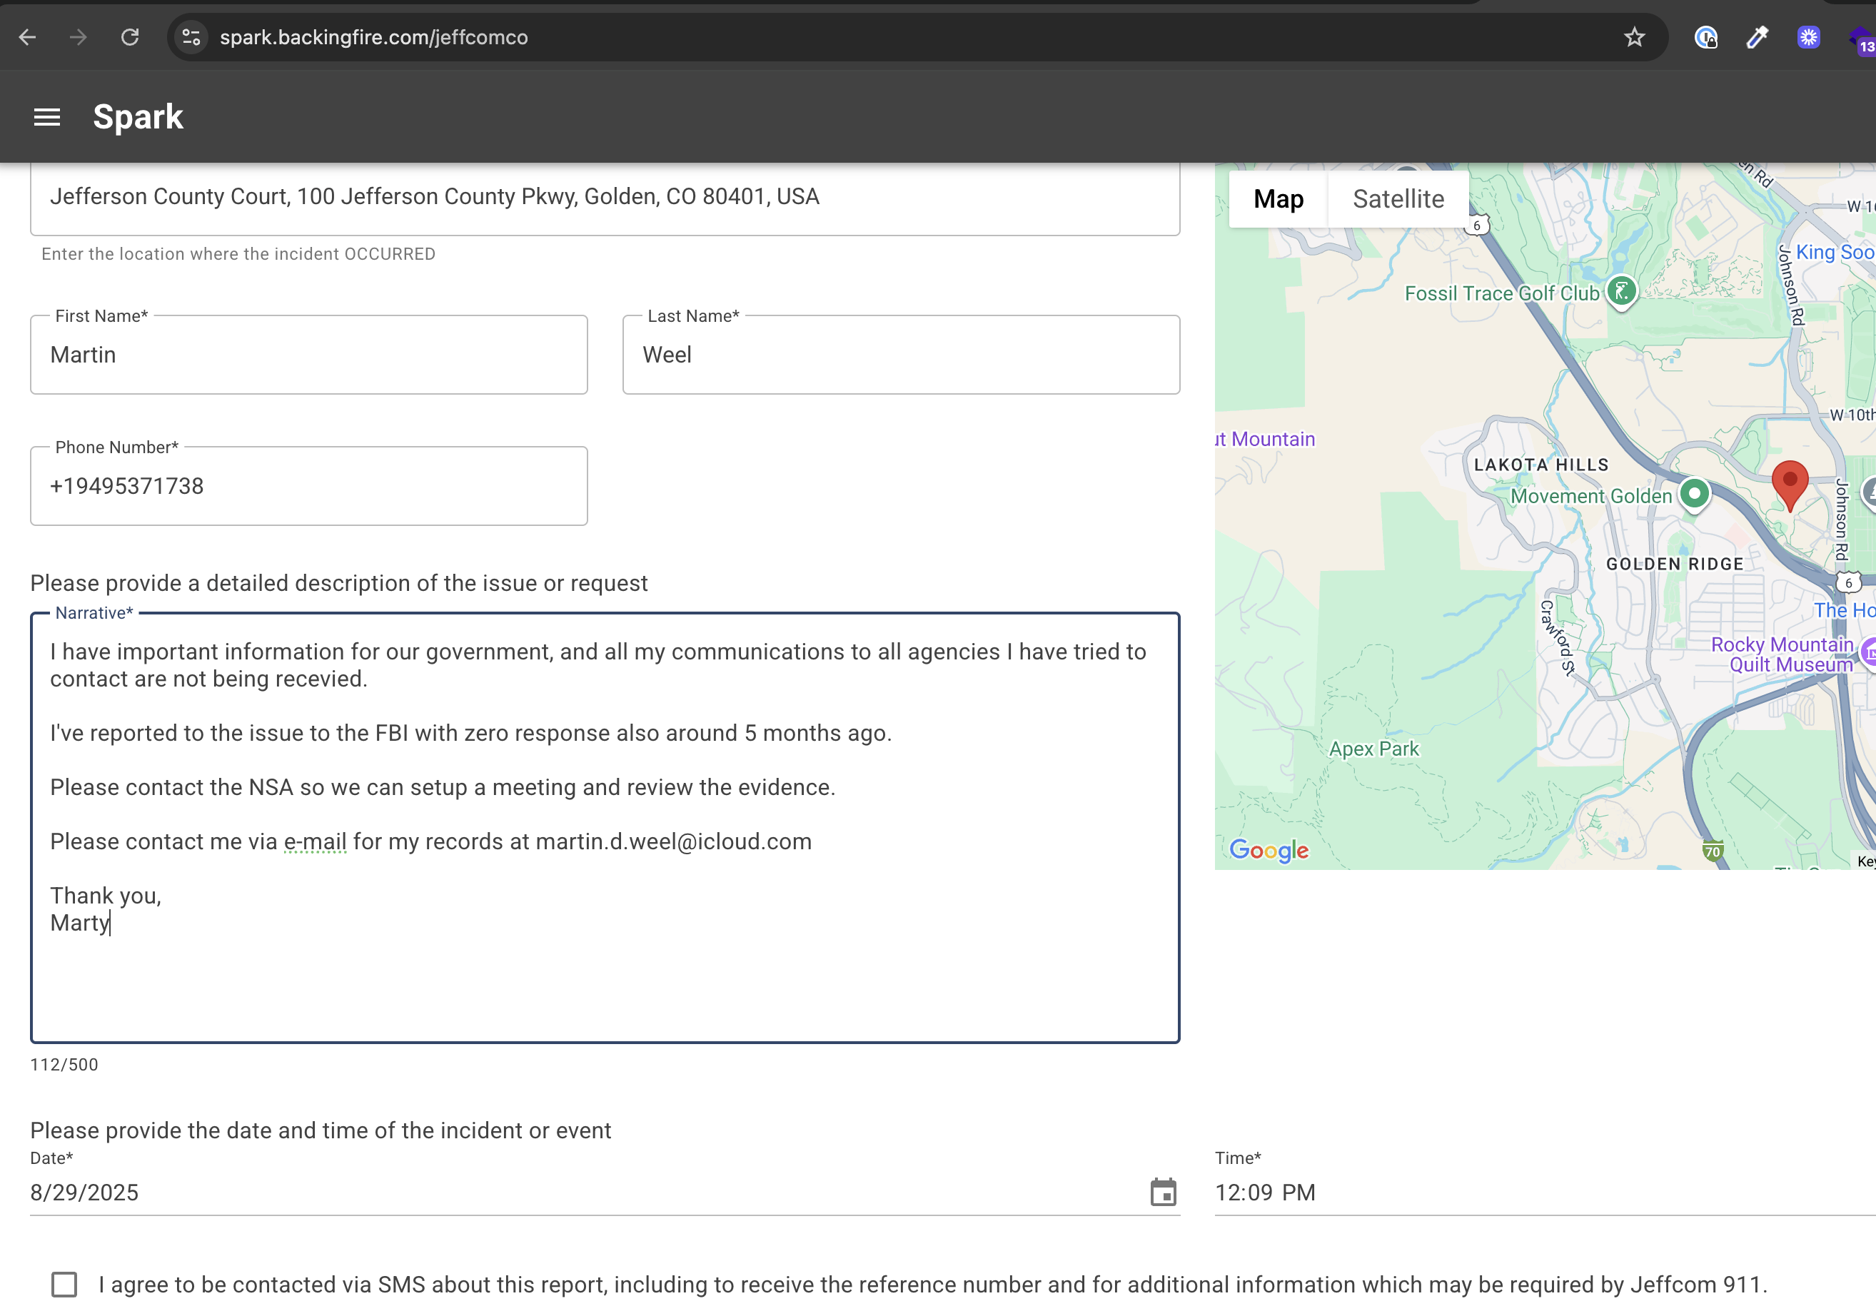
Task: Open the Spark hamburger menu
Action: pyautogui.click(x=46, y=117)
